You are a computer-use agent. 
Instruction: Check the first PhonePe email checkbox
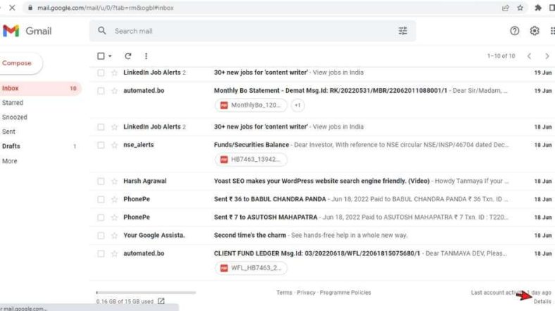point(101,199)
